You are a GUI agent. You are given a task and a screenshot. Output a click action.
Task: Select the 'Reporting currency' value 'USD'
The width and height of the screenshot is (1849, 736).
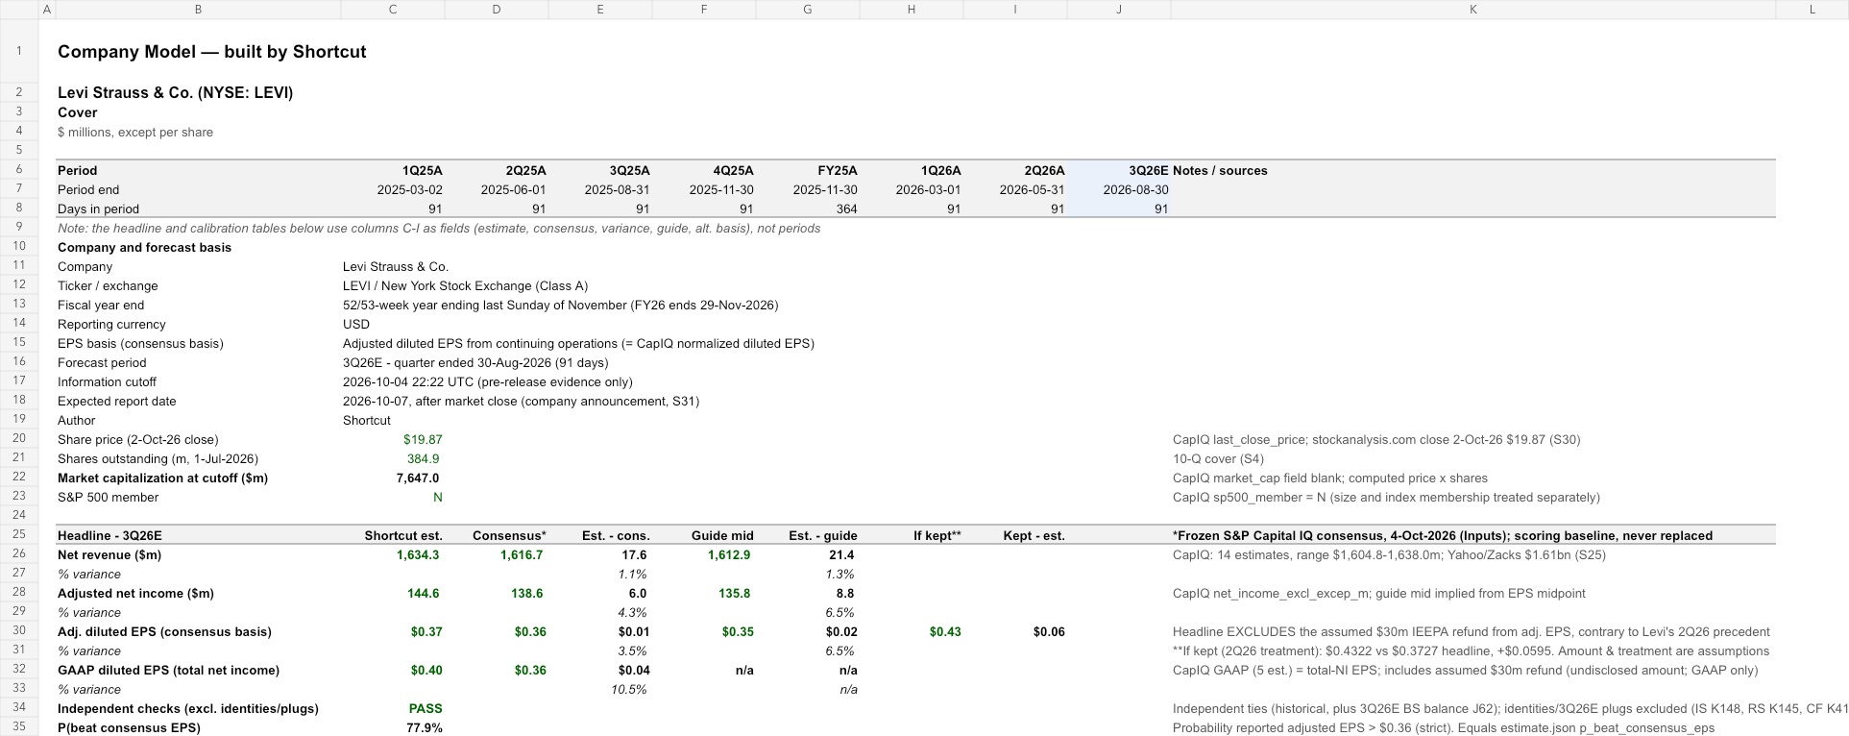(356, 325)
